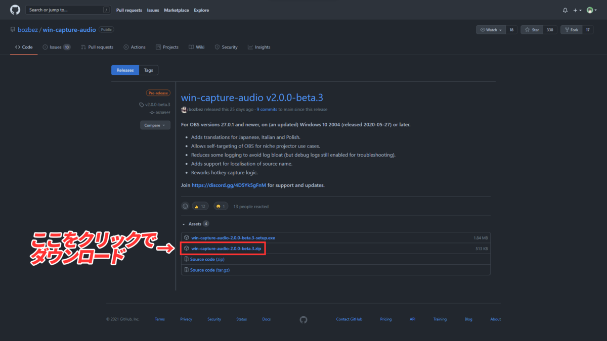
Task: Click the Octocat icon in the footer
Action: (x=303, y=319)
